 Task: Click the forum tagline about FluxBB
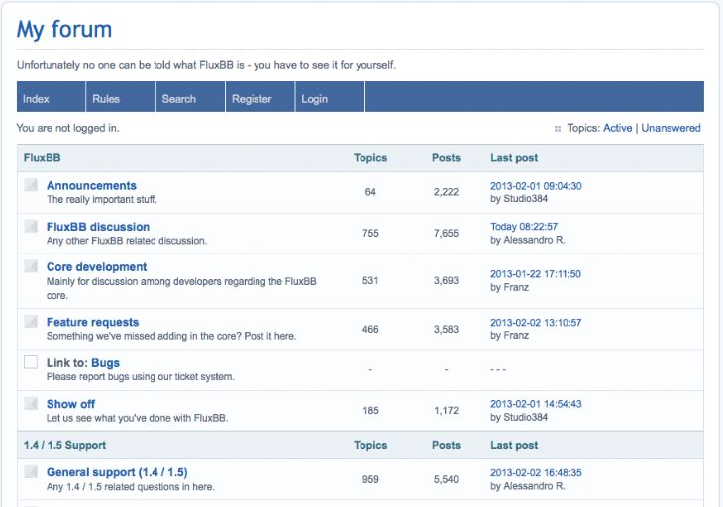(x=206, y=65)
